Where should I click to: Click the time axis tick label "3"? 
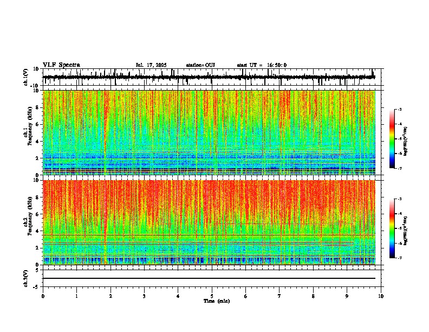point(144,296)
